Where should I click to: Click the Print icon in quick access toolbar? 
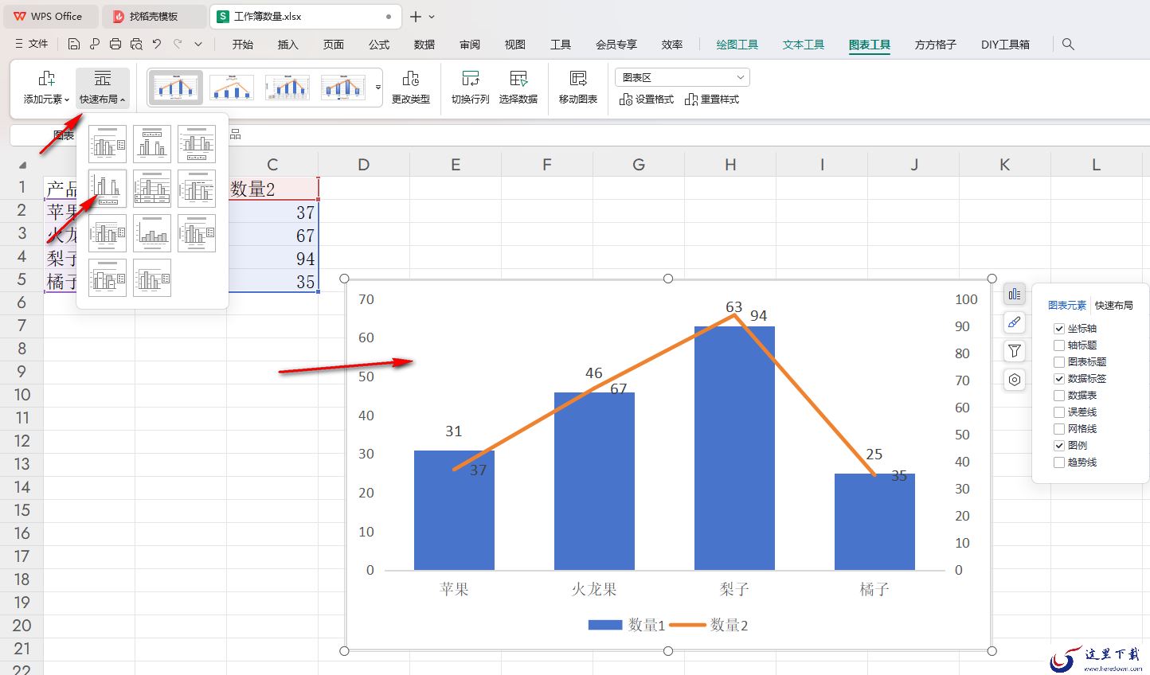coord(115,44)
